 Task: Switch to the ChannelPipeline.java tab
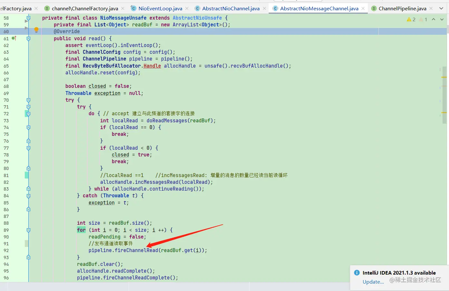point(402,8)
